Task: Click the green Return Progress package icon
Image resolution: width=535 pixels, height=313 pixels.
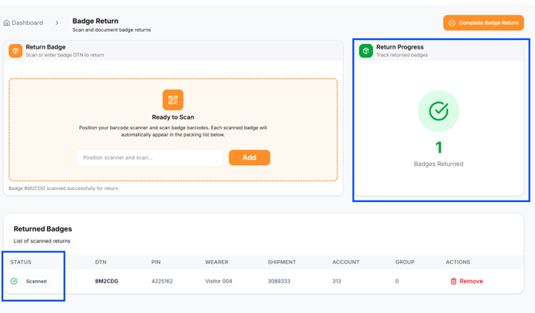Action: pyautogui.click(x=366, y=50)
